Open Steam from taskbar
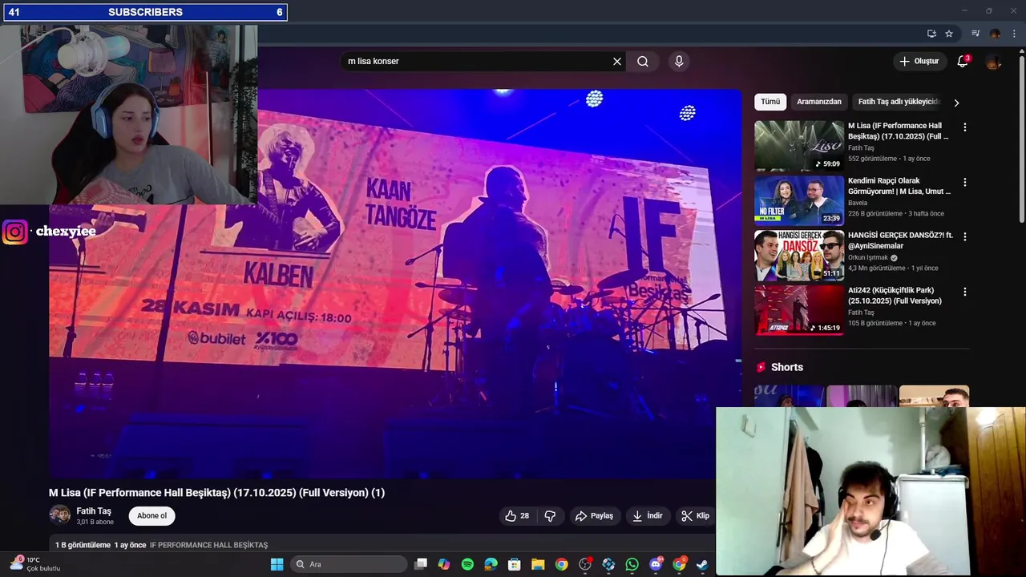The image size is (1026, 577). (702, 564)
